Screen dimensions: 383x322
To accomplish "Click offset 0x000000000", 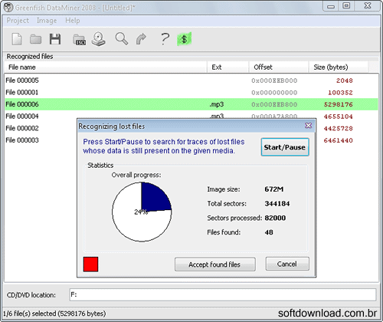I will pos(274,93).
